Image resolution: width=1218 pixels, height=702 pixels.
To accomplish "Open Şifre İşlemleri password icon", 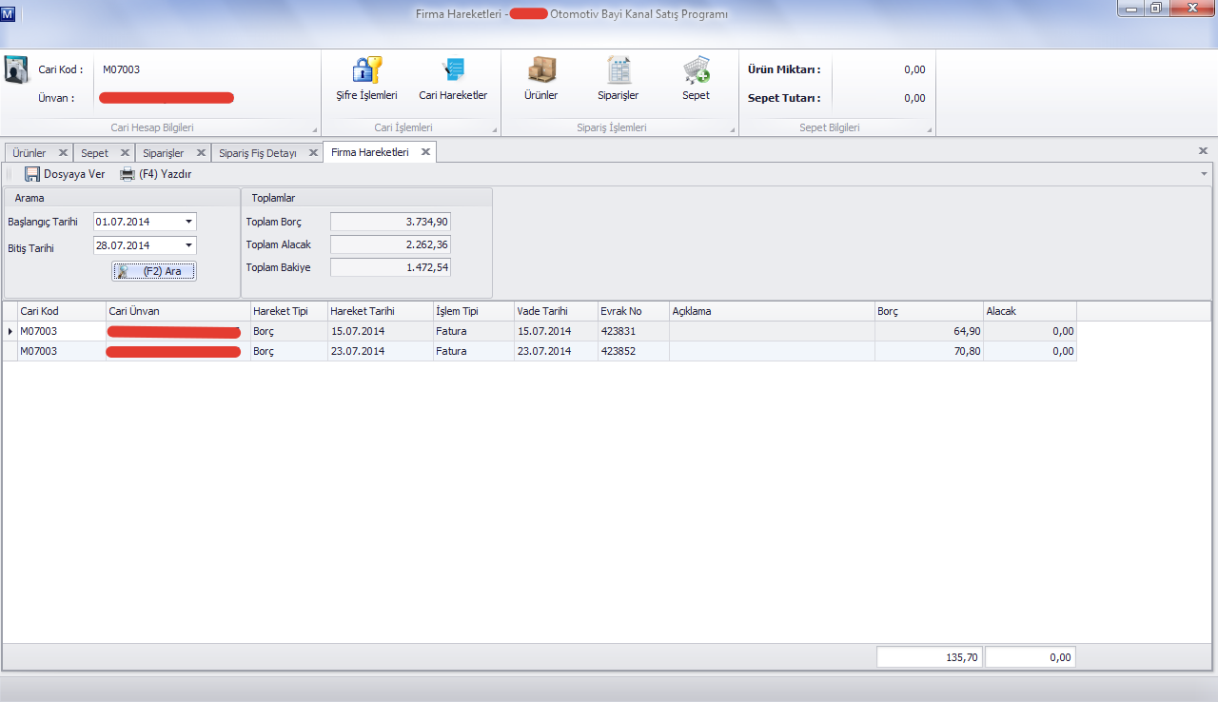I will pos(366,71).
